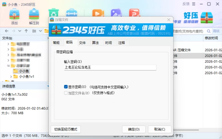Viewport: 222px width, 139px height.
Task: Click the 添加 (Add) toolbar icon
Action: click(x=14, y=16)
